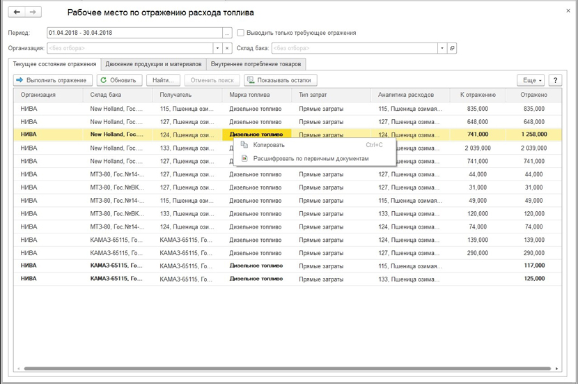Open Внутреннее потребление товаров tab

pos(256,64)
